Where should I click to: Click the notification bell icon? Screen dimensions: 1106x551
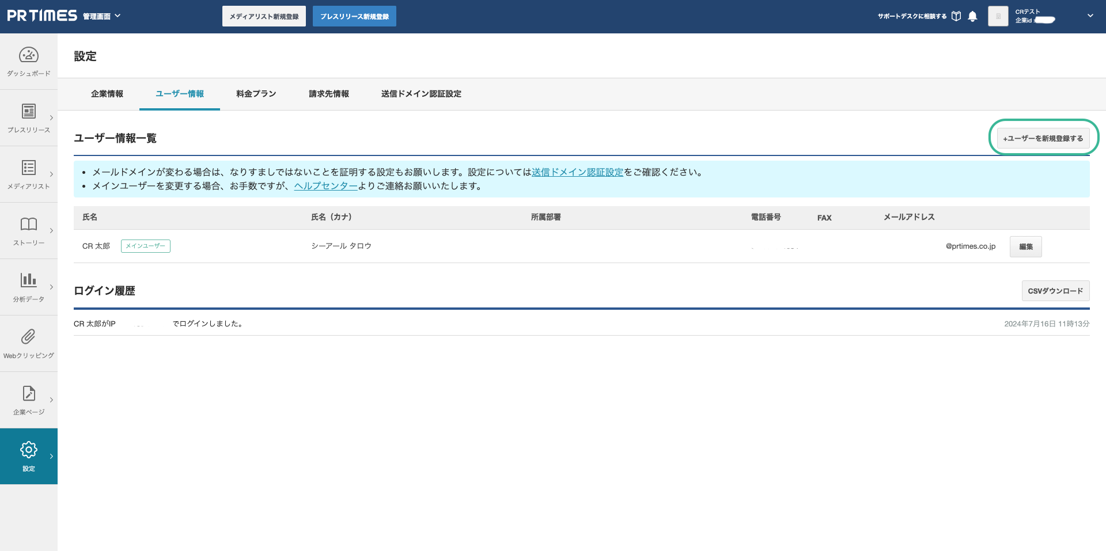click(x=972, y=16)
